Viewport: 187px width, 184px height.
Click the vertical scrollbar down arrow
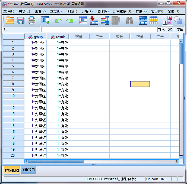[x=181, y=157]
